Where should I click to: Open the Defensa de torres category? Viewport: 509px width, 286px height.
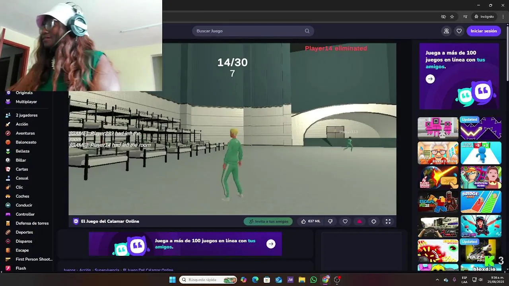click(x=32, y=223)
